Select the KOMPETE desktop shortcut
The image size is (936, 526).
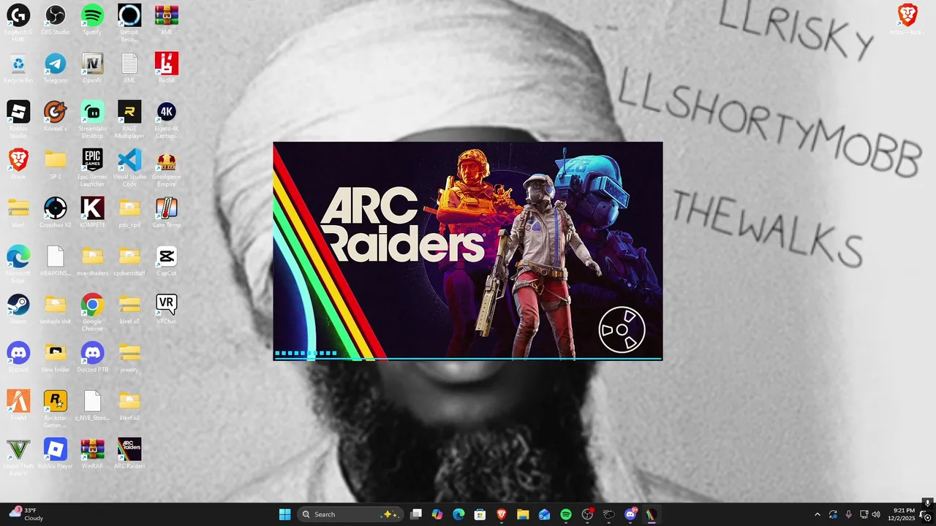[92, 213]
